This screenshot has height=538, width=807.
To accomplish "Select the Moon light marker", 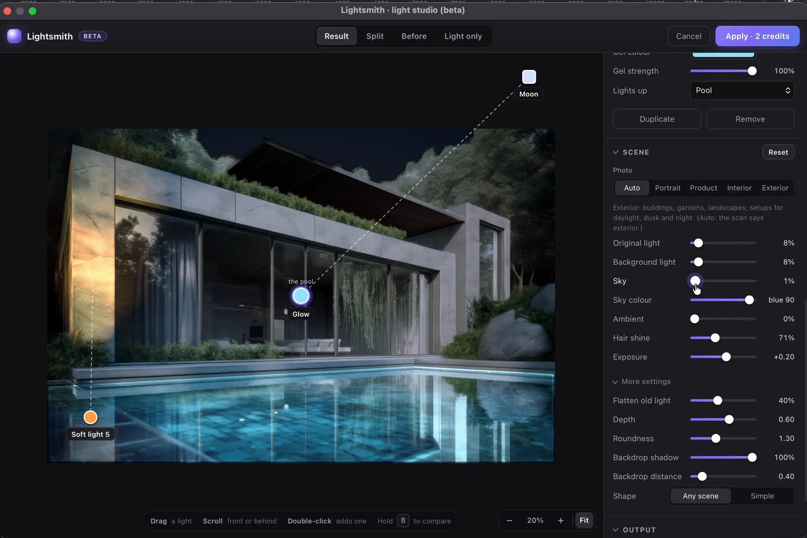I will pyautogui.click(x=529, y=77).
